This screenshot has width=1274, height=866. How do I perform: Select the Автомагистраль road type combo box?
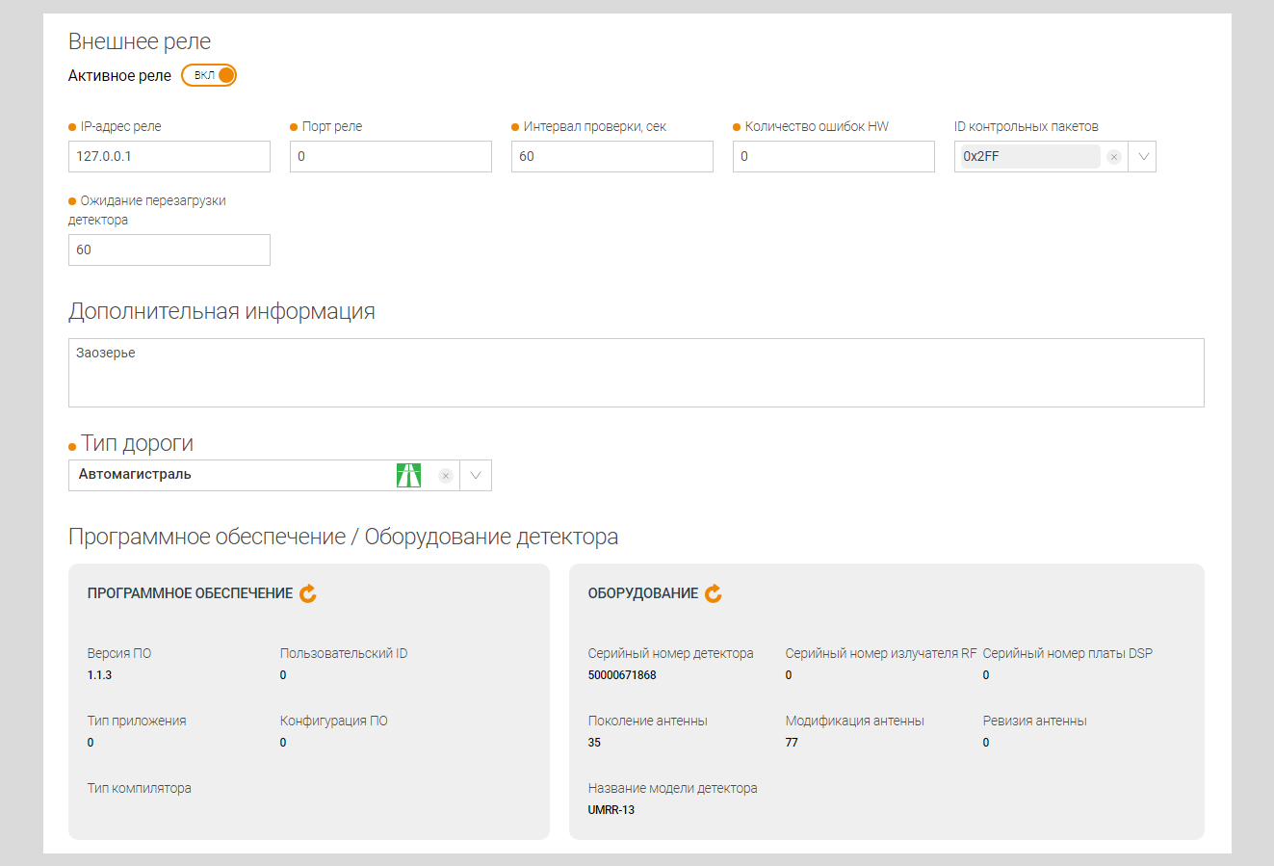point(280,476)
